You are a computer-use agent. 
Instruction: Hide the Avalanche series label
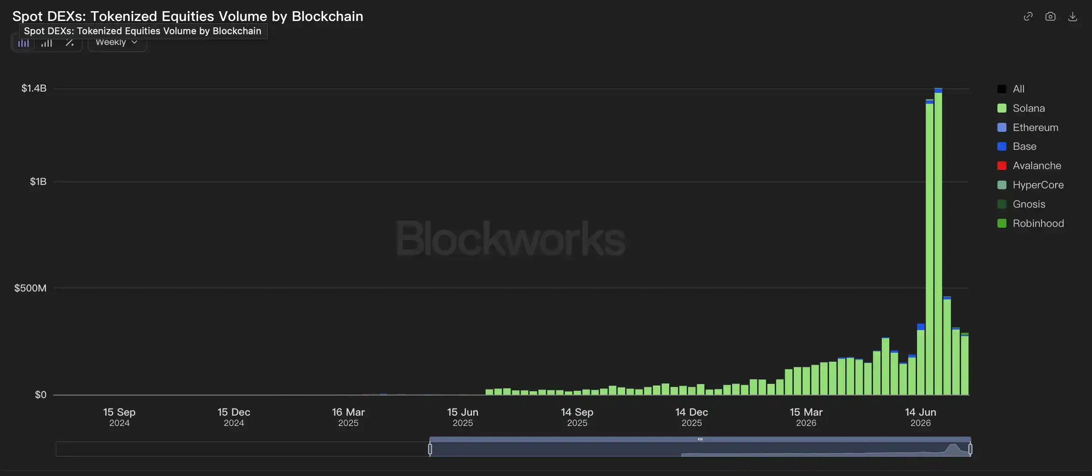click(1037, 166)
